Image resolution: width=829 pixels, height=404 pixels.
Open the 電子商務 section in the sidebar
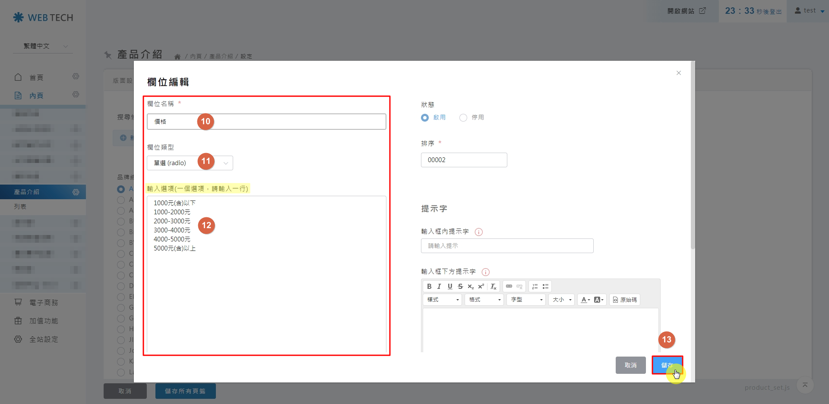click(43, 302)
